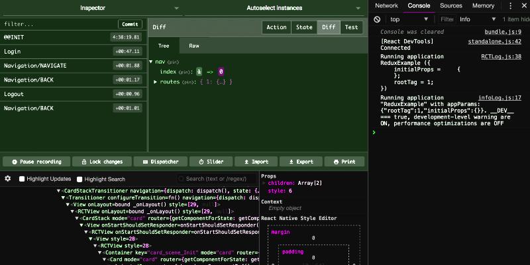This screenshot has width=530, height=265.
Task: Click the Export state button
Action: (300, 162)
